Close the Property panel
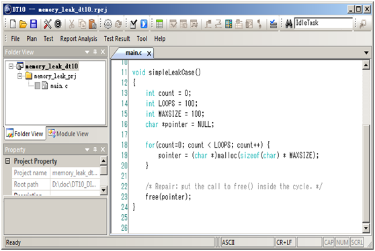This screenshot has width=375, height=251. (103, 150)
